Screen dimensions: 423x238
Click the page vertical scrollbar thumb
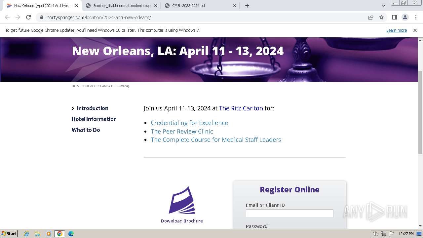(x=420, y=112)
